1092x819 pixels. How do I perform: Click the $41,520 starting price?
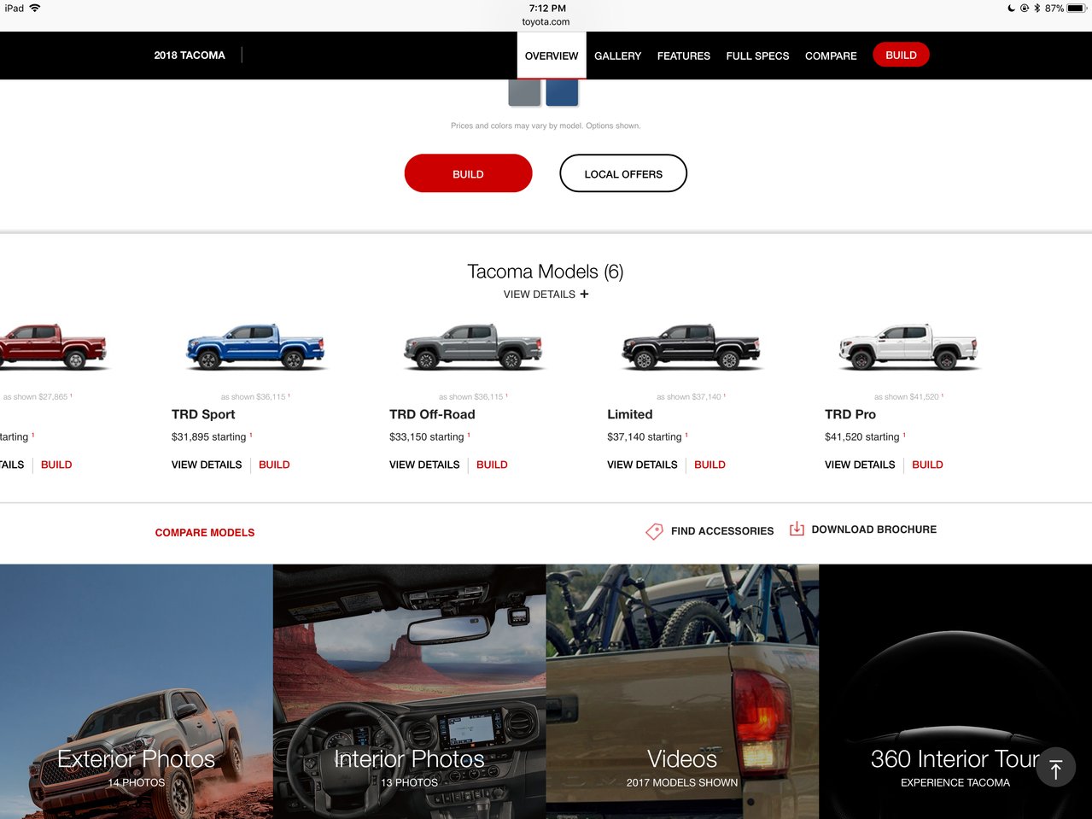click(x=862, y=437)
